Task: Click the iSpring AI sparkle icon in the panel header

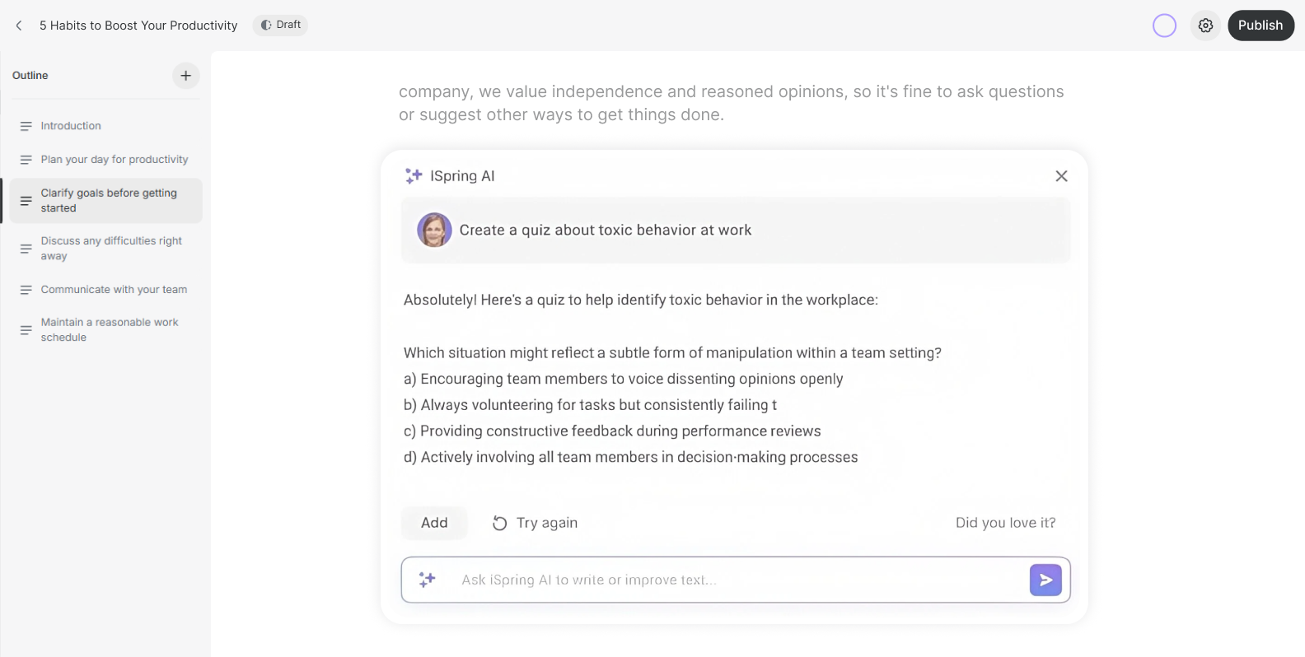Action: click(414, 176)
